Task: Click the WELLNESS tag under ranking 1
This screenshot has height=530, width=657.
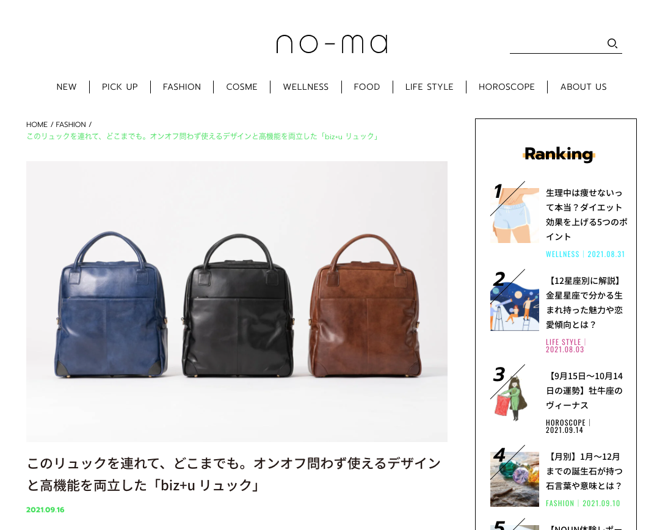Action: [562, 255]
